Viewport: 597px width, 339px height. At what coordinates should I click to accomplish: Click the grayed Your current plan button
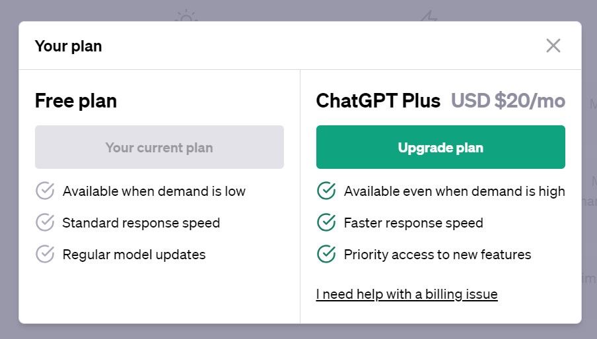click(159, 147)
